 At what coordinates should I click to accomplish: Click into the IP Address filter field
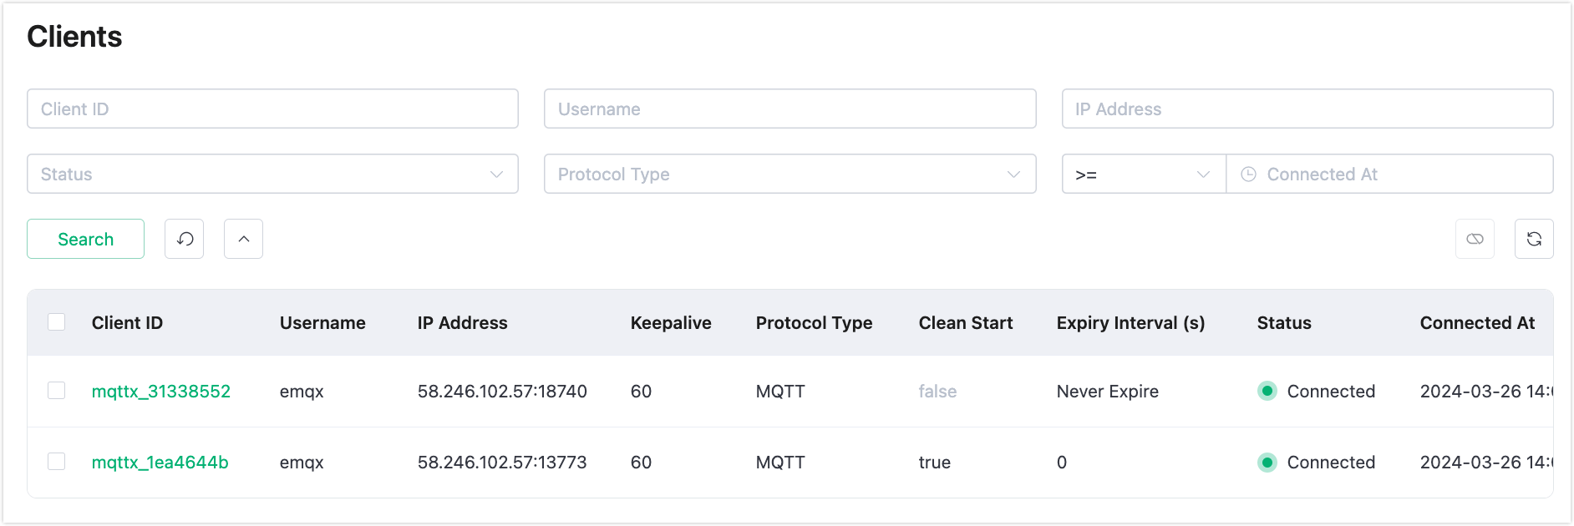pyautogui.click(x=1307, y=109)
